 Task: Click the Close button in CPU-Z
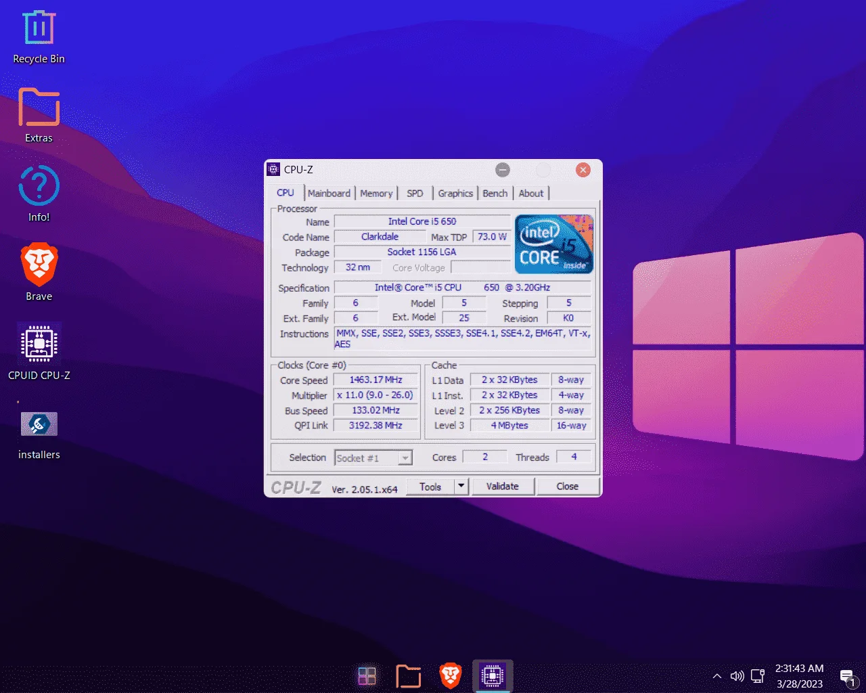coord(567,487)
